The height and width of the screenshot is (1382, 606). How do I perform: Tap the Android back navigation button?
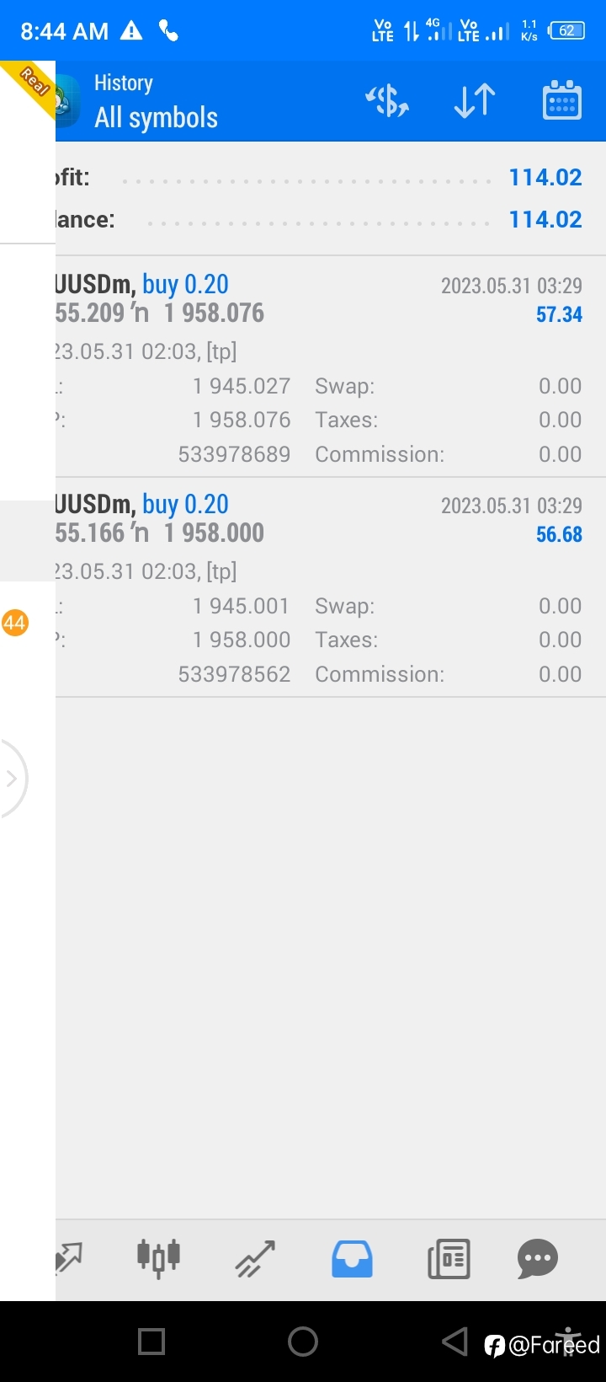click(x=454, y=1341)
